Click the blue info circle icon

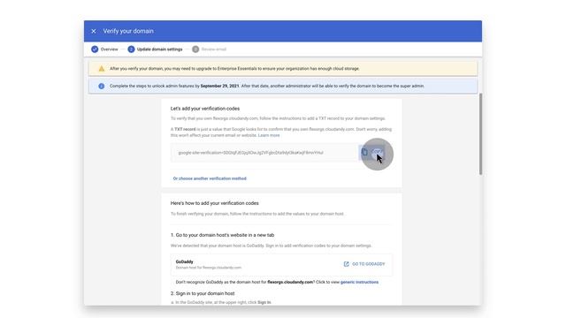tap(102, 87)
